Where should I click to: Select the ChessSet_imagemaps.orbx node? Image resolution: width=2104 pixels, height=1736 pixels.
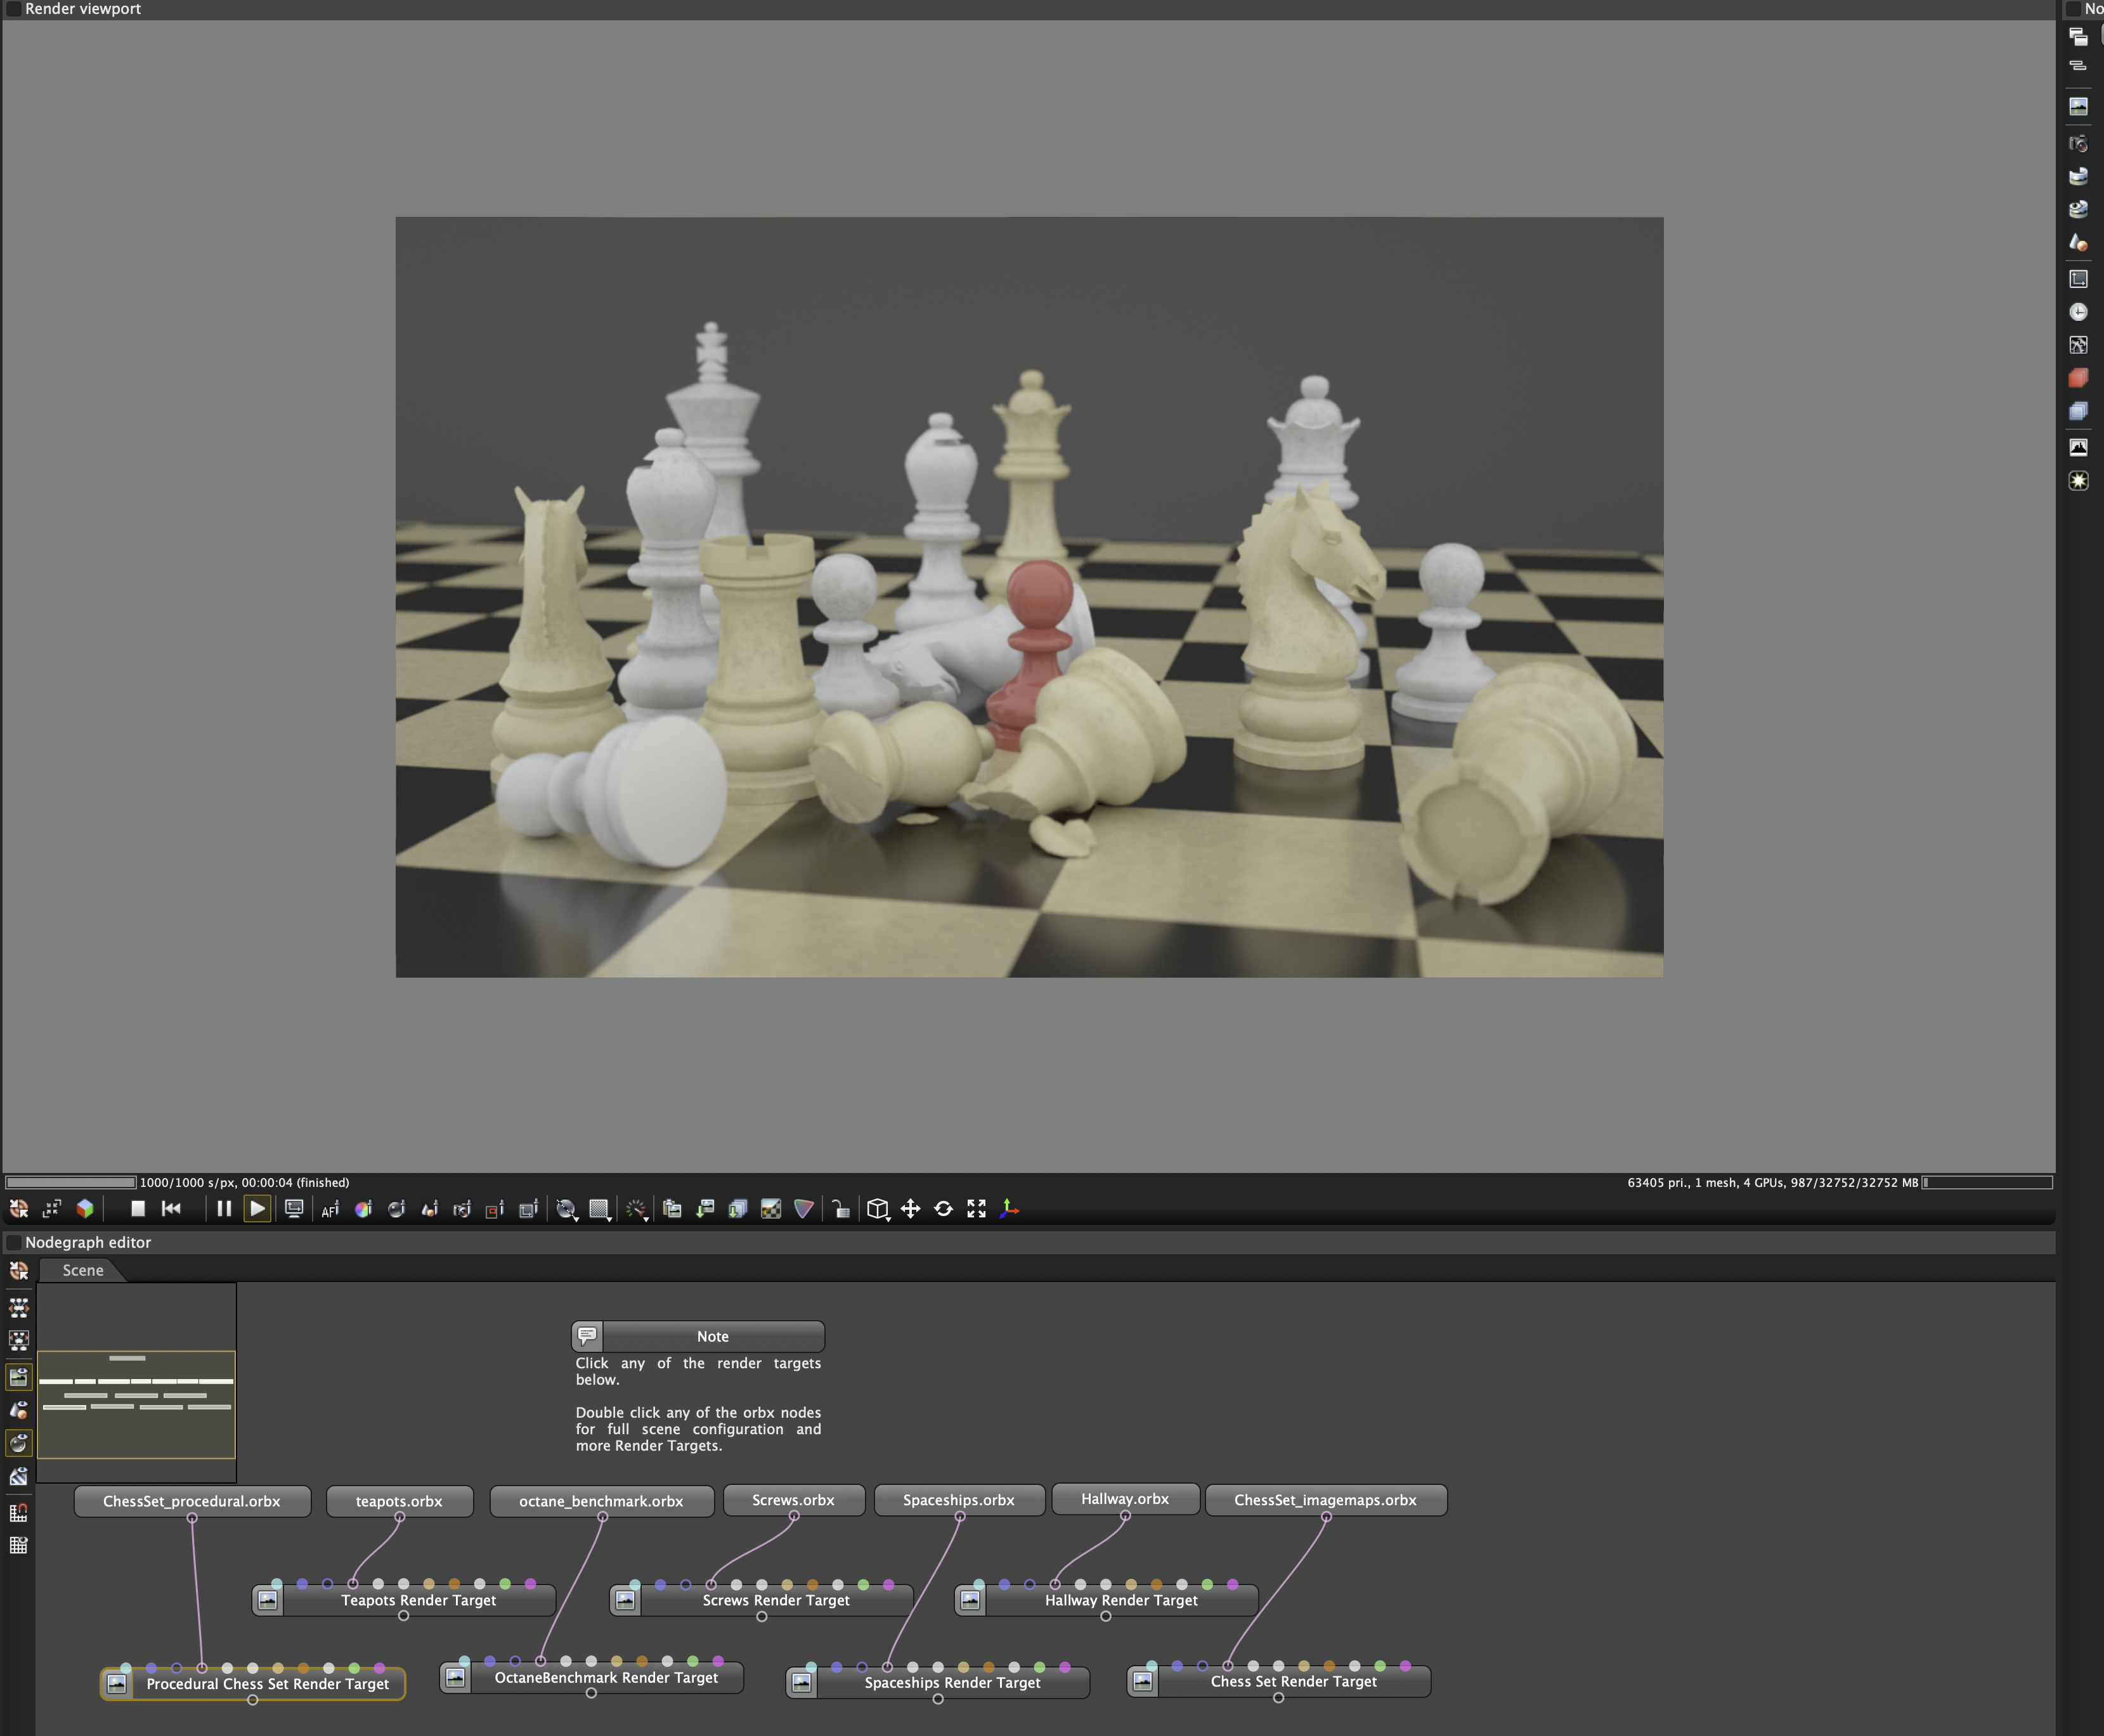coord(1325,1501)
